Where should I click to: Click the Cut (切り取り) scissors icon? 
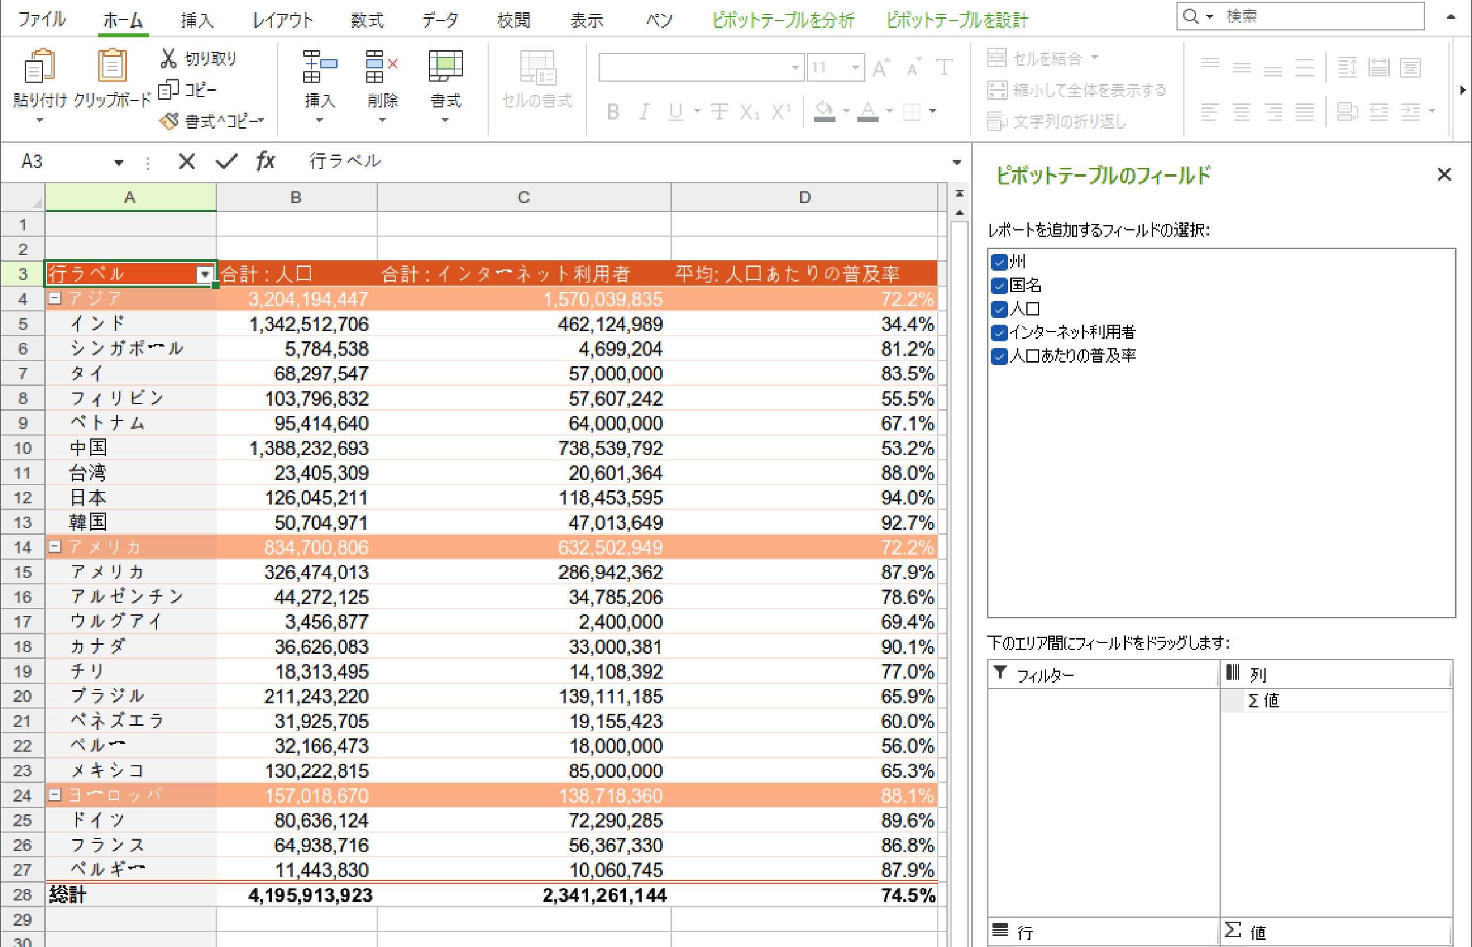point(168,59)
